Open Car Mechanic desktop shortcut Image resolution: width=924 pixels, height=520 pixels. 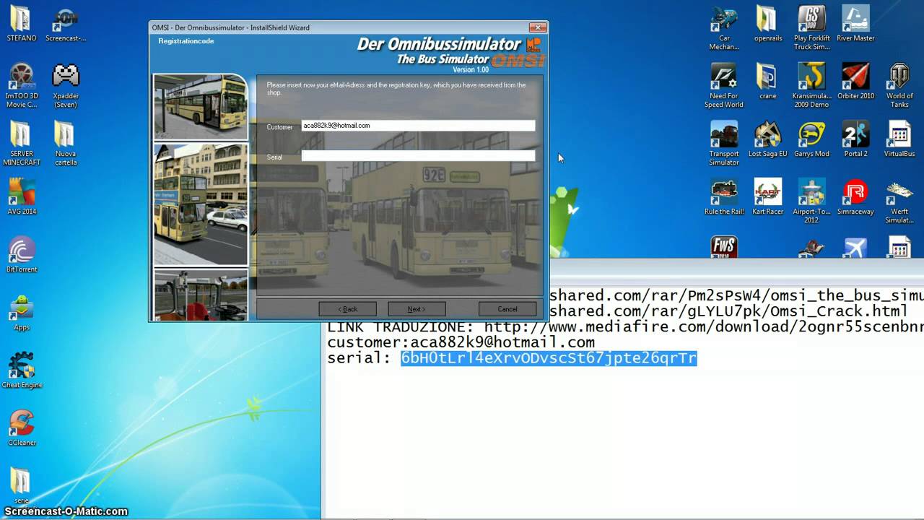pyautogui.click(x=724, y=28)
